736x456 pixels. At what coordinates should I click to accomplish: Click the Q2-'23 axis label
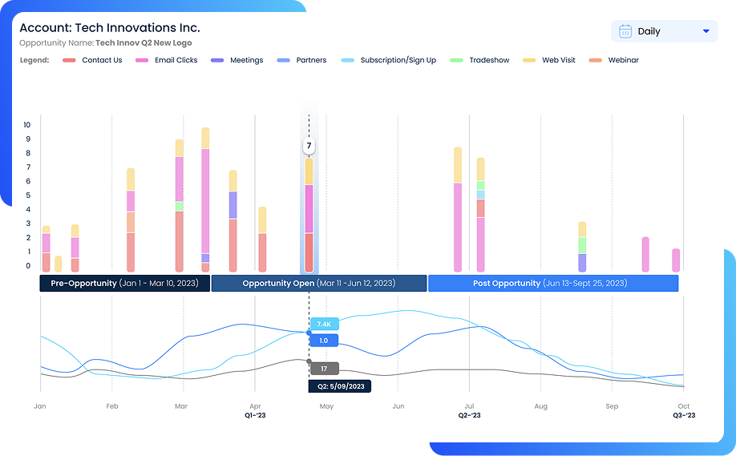[x=469, y=415]
